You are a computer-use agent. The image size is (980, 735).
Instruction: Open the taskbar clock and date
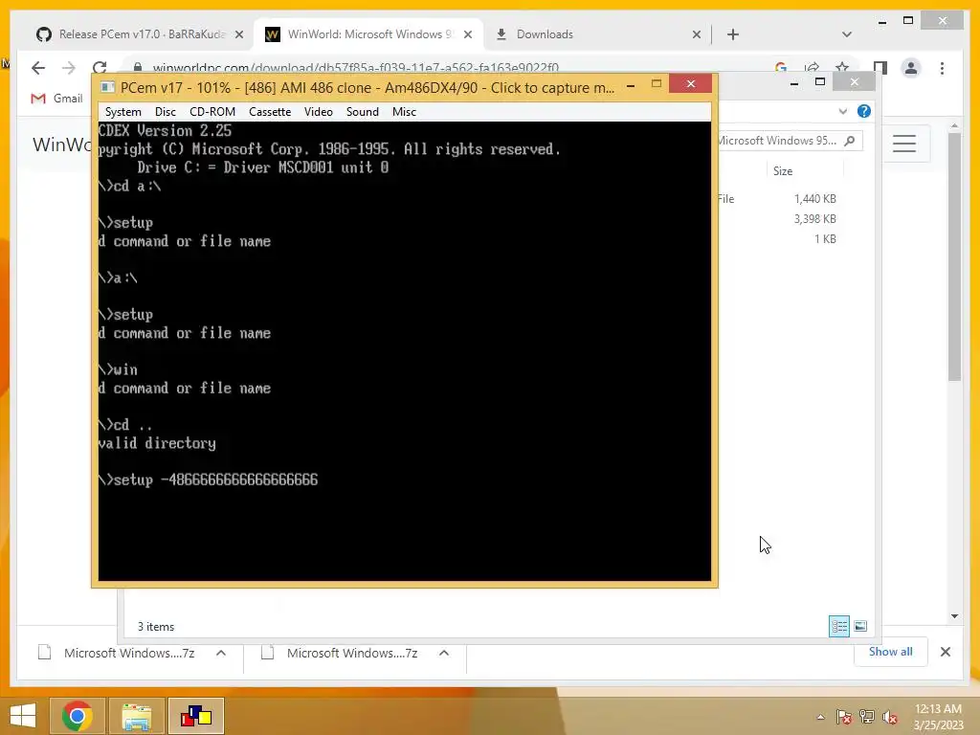click(x=938, y=717)
